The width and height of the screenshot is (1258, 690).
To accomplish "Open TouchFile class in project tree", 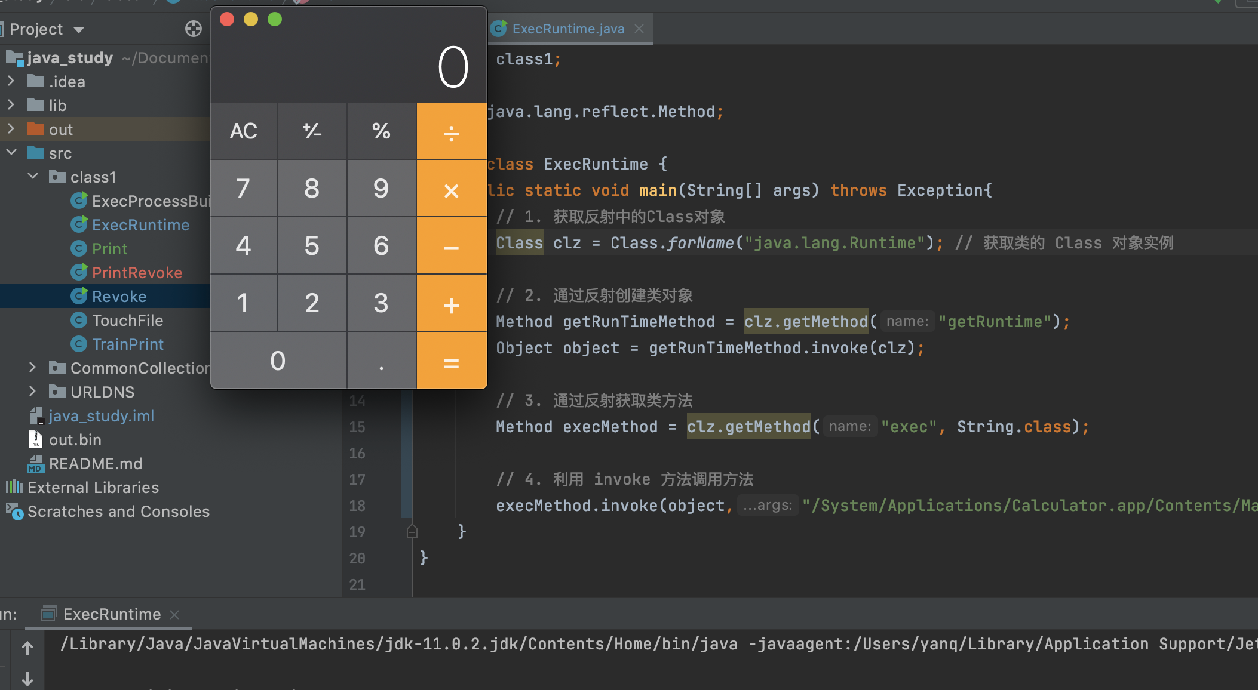I will (127, 321).
